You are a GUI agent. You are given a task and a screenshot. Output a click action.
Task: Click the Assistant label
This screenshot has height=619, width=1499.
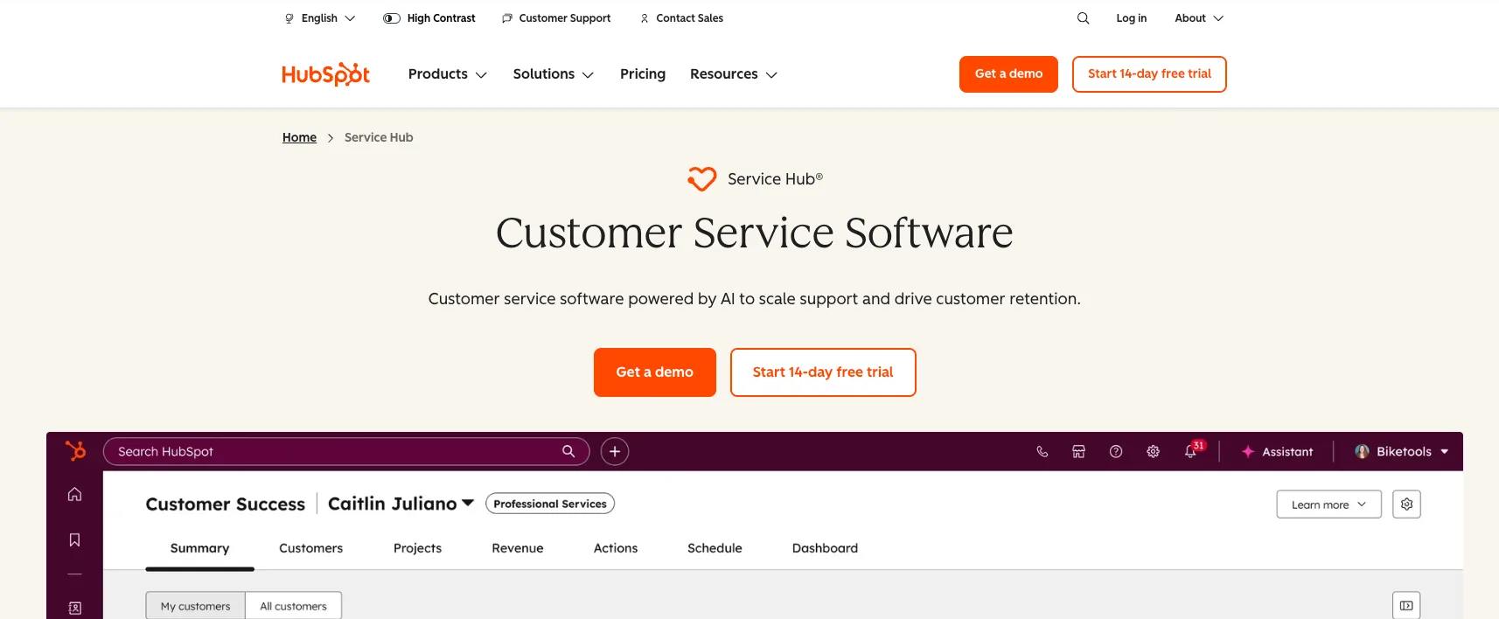tap(1287, 452)
